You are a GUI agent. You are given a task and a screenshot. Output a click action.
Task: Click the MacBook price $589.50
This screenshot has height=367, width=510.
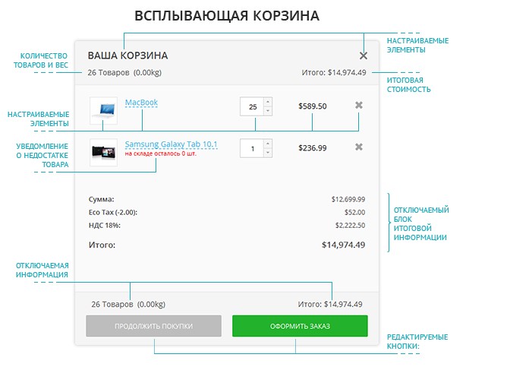313,106
